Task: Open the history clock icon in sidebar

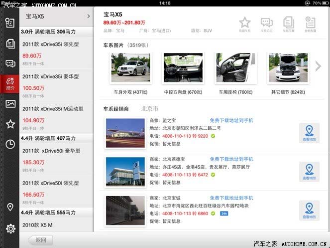Action: (x=10, y=144)
